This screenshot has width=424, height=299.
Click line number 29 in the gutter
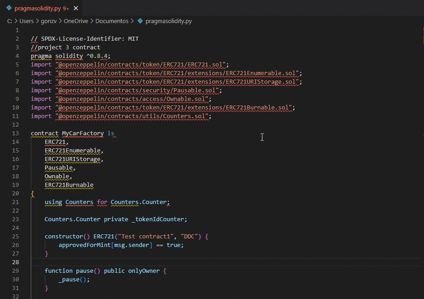tap(15, 271)
